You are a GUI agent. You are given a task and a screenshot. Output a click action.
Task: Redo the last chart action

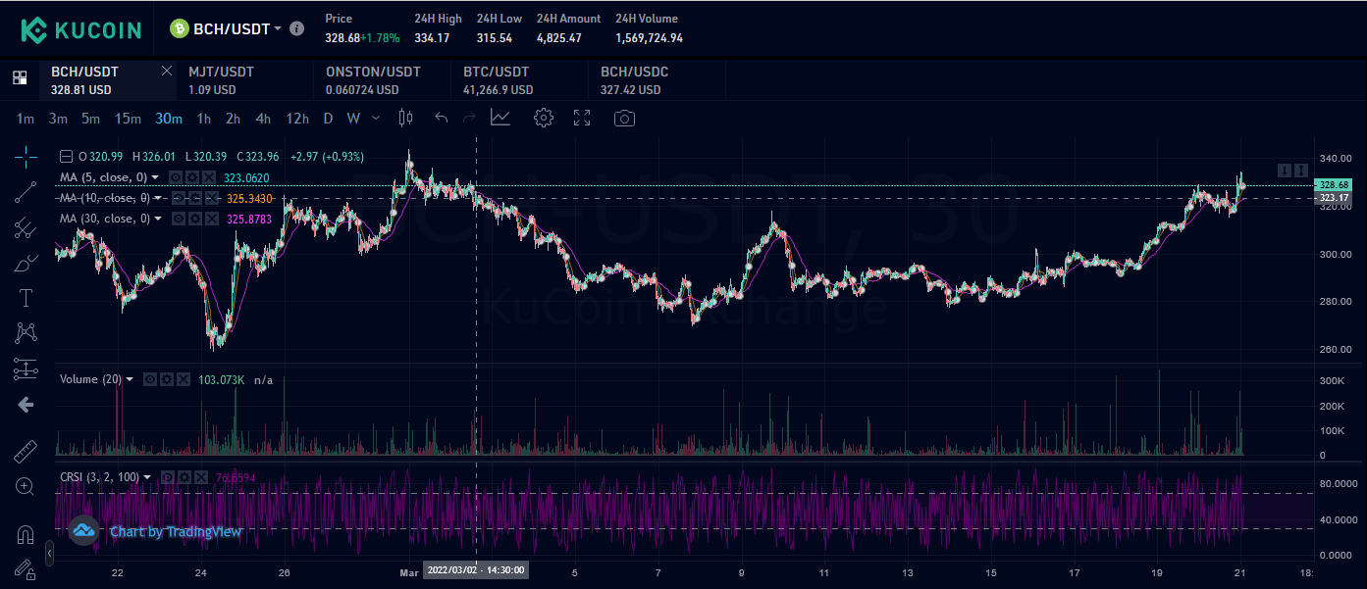[469, 119]
